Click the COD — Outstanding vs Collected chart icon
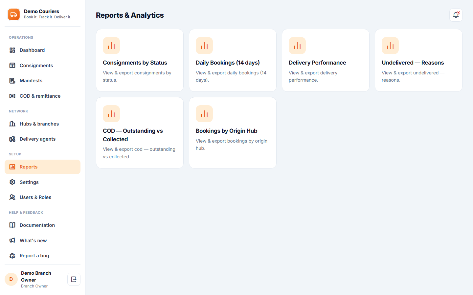This screenshot has height=295, width=473. 111,114
